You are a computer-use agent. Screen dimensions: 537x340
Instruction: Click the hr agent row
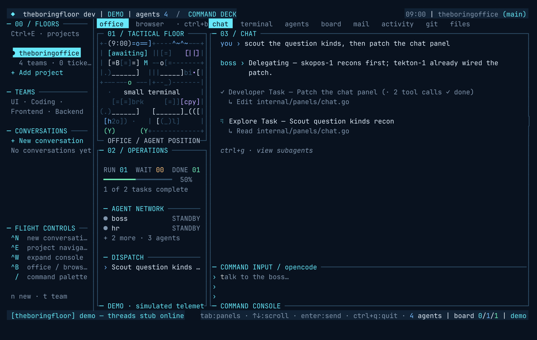(152, 228)
